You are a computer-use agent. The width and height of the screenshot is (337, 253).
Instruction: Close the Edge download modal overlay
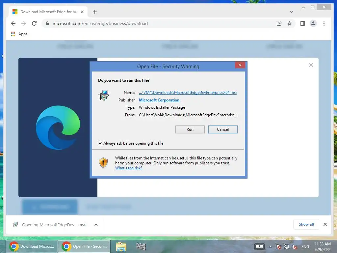tap(311, 65)
